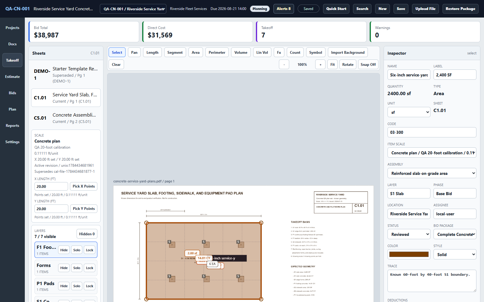Hide the F1 Footing layer
The image size is (484, 302).
(64, 250)
